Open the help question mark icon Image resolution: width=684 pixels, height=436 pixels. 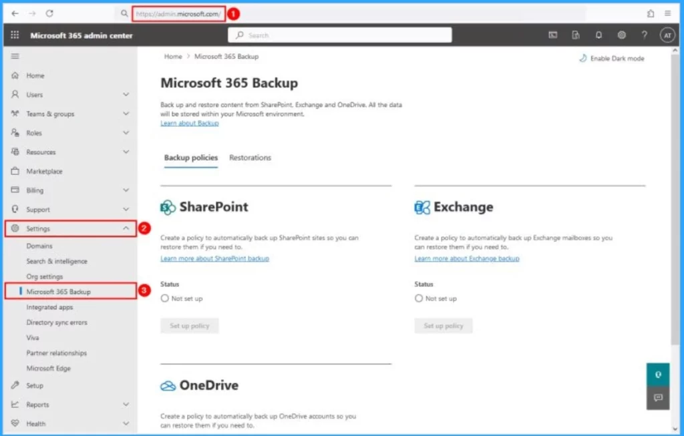[x=645, y=35]
